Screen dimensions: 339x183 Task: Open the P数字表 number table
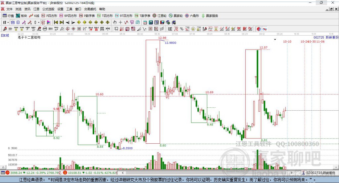pyautogui.click(x=87, y=16)
